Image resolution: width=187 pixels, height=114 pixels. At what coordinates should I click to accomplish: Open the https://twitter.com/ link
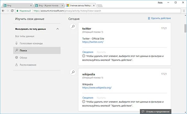(93, 42)
